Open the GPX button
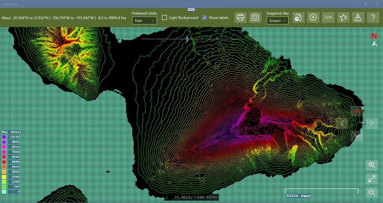Viewport: 383px width, 203px height. [x=328, y=17]
